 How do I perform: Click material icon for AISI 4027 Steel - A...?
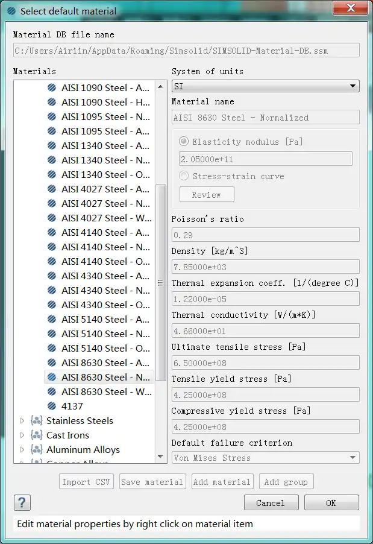pyautogui.click(x=52, y=189)
